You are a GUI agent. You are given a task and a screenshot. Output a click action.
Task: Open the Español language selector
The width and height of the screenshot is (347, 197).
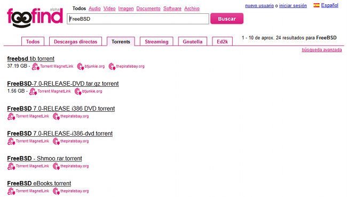tap(329, 5)
